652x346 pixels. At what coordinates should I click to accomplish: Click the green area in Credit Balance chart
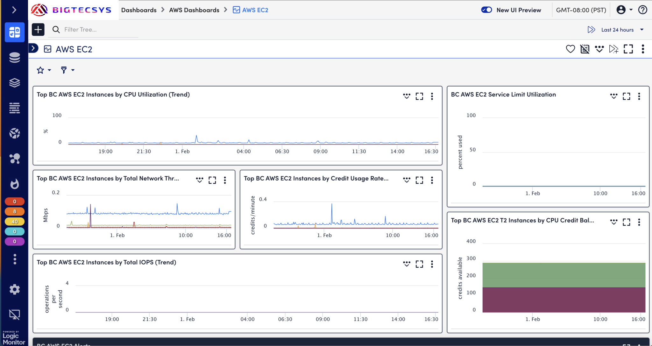564,275
